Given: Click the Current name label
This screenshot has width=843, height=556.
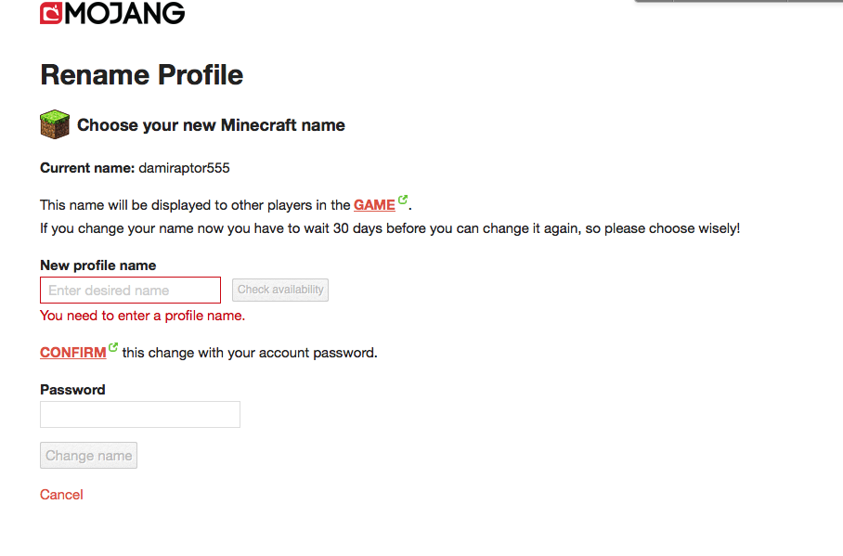Looking at the screenshot, I should (x=87, y=168).
